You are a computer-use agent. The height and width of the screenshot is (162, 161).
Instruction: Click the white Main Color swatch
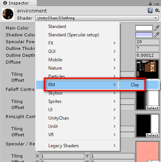(x=144, y=28)
